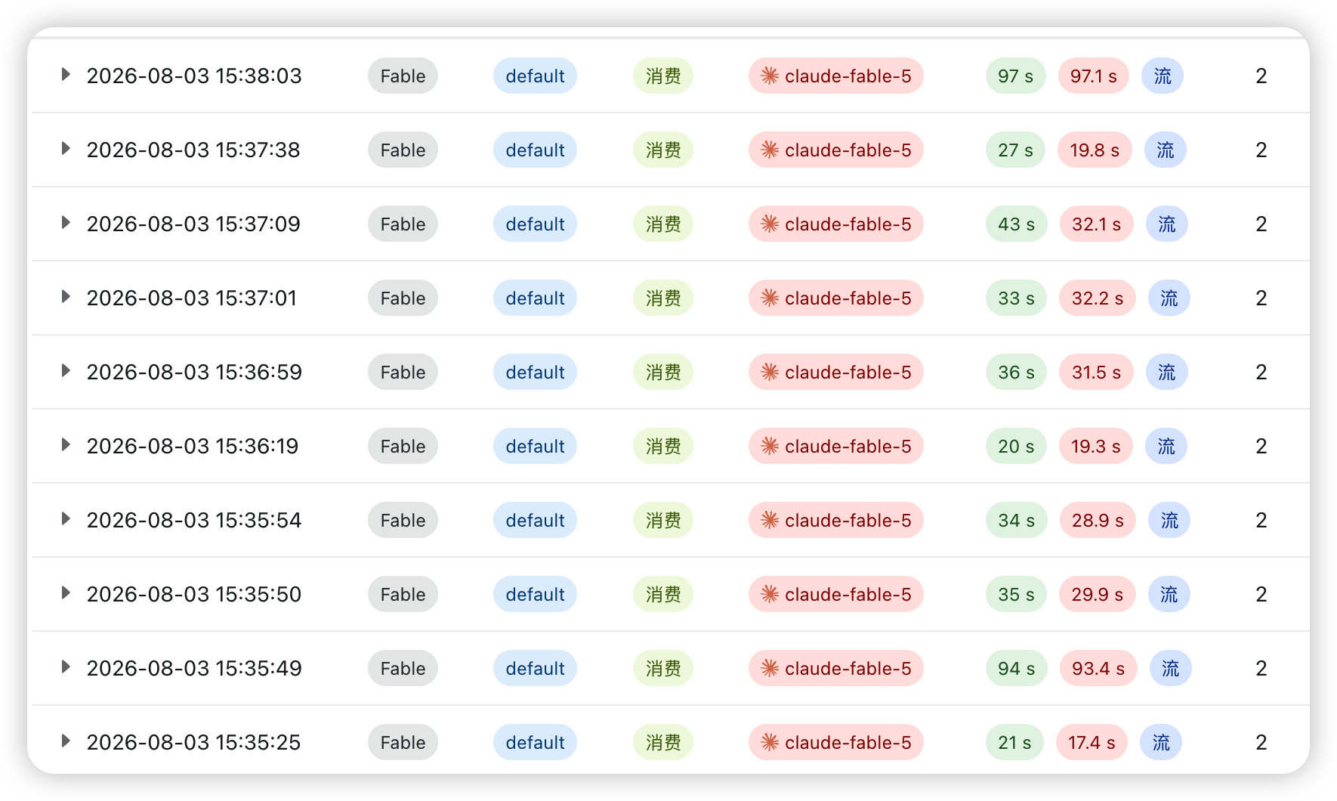Image resolution: width=1337 pixels, height=801 pixels.
Task: Click the Fable token tag at 15:36:59
Action: (x=403, y=373)
